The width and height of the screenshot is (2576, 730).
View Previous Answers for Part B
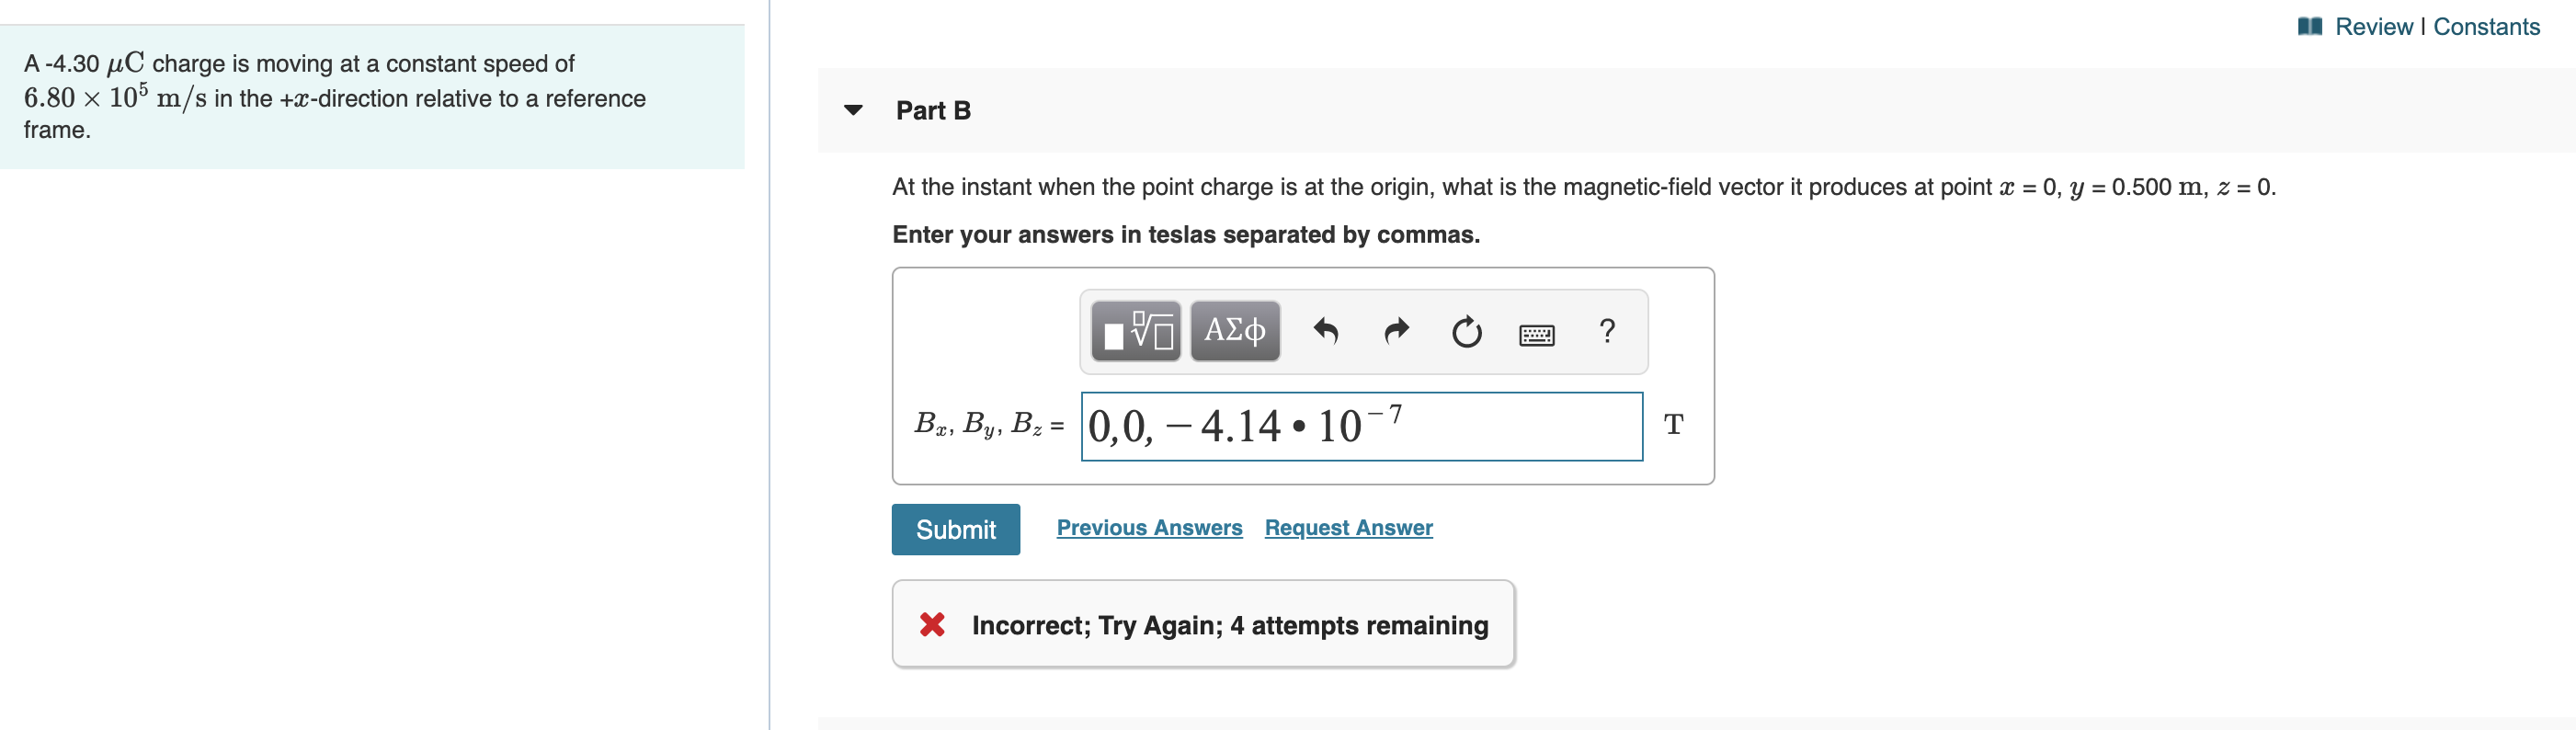point(1149,527)
